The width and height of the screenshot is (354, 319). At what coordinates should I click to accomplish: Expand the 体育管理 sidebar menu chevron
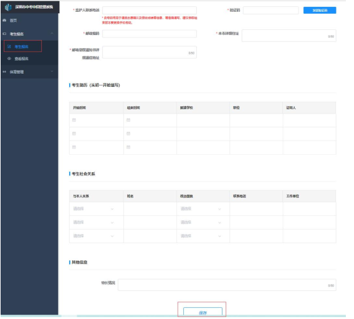tap(52, 71)
